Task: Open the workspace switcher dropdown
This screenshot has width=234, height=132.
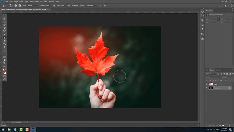Action: pos(227,5)
